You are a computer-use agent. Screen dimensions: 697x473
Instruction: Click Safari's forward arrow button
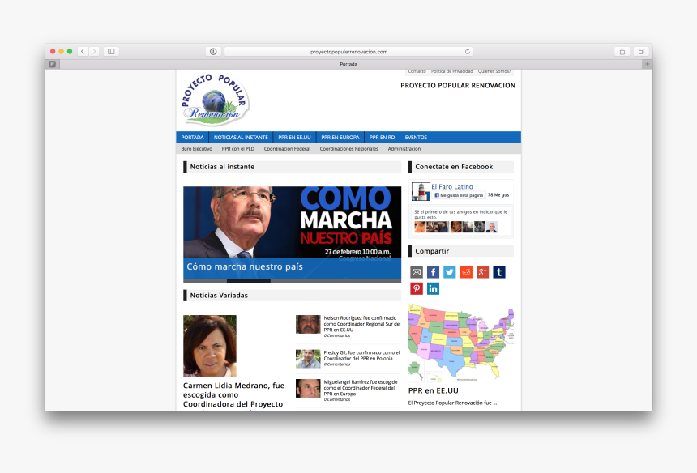click(94, 52)
